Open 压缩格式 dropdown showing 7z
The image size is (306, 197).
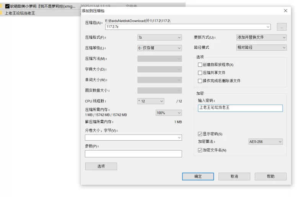click(x=160, y=38)
